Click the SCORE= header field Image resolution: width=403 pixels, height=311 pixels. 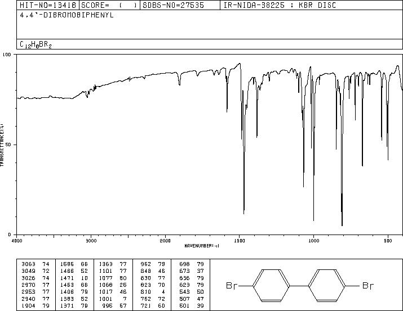tap(109, 5)
